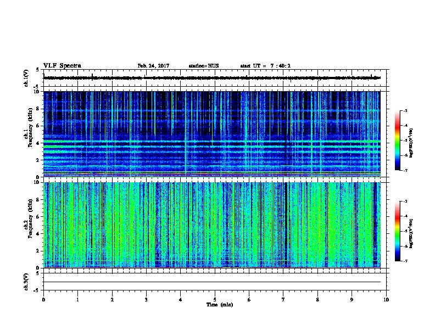Click the "2" kHz tick on ch.2 frequency axis
The image size is (435, 336).
(x=38, y=251)
